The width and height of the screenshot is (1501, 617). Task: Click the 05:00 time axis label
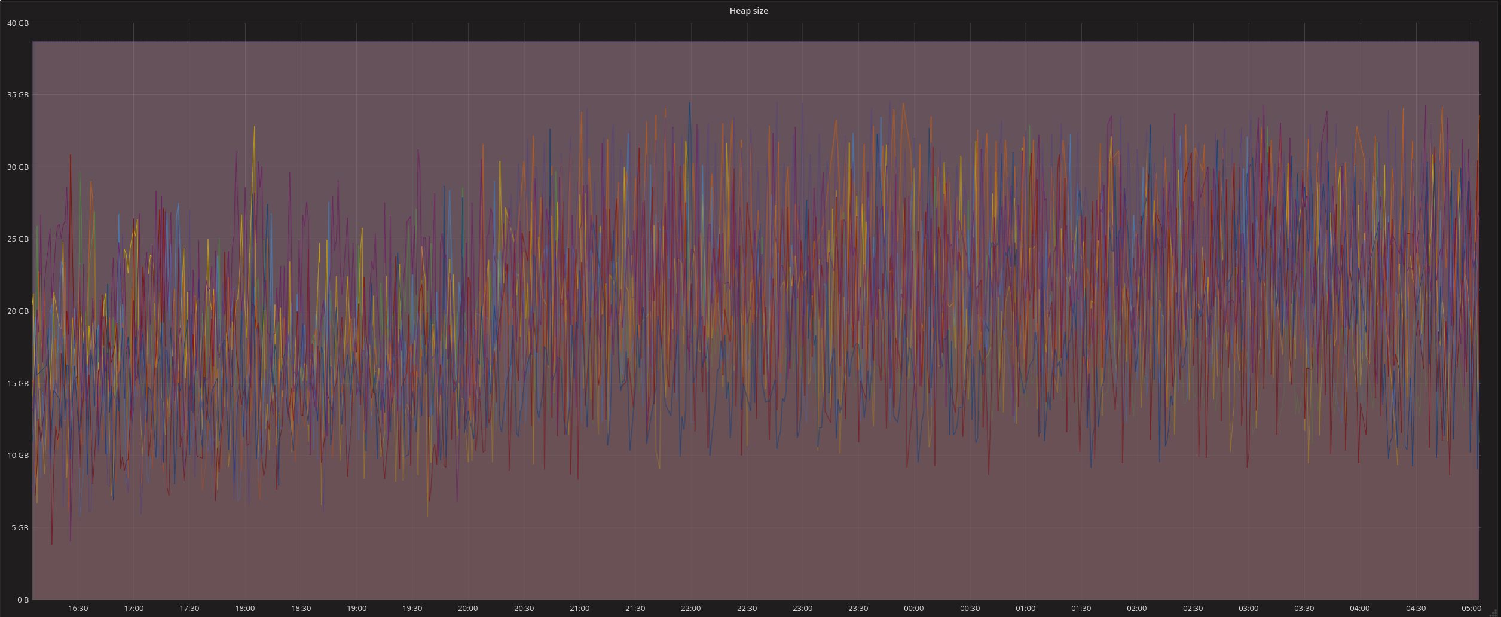click(1471, 609)
